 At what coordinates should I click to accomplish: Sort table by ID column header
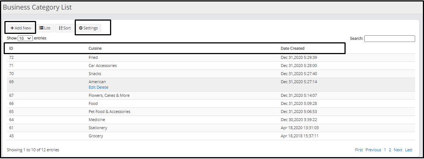(11, 49)
